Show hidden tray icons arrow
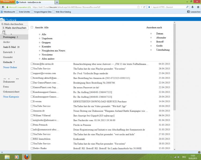201x160 pixels. click(x=171, y=157)
